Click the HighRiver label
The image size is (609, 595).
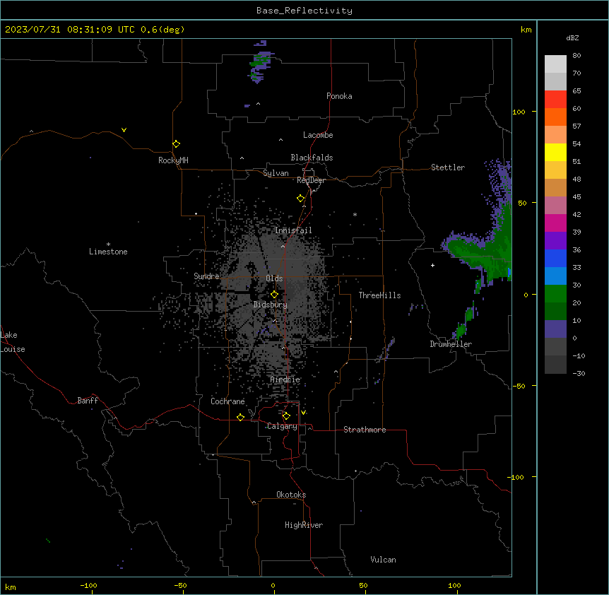[304, 525]
